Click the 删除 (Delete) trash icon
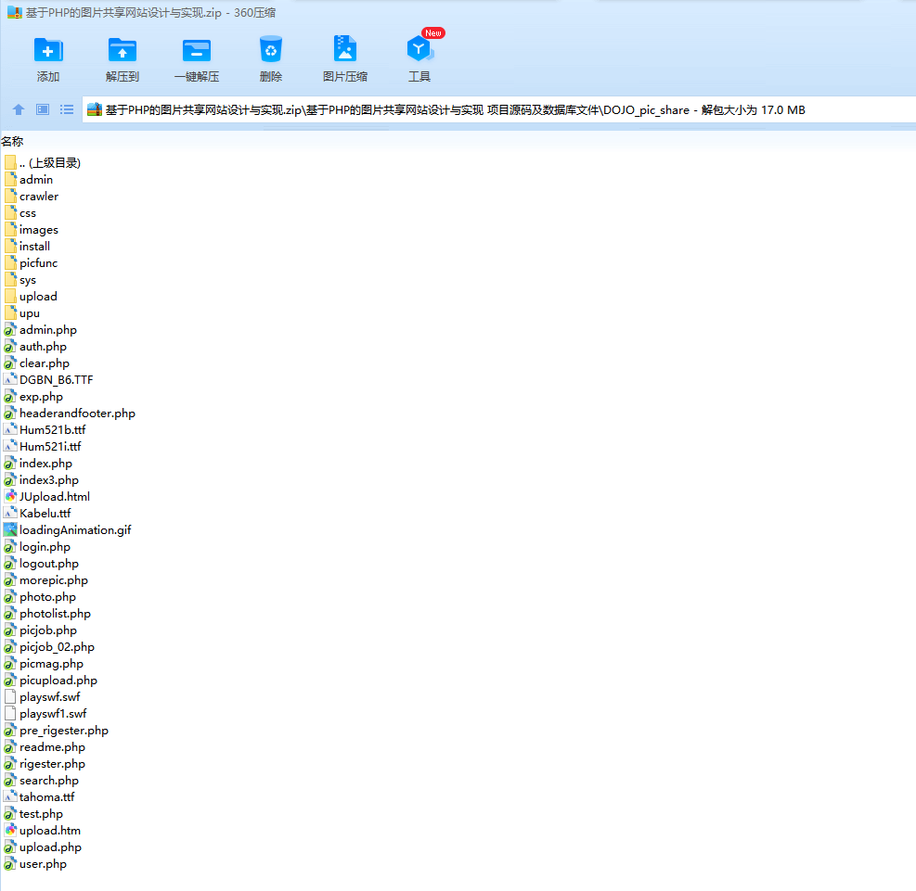The width and height of the screenshot is (916, 891). (270, 50)
